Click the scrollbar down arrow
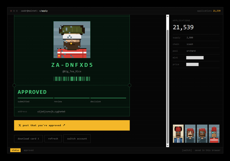The image size is (230, 161). tap(167, 145)
